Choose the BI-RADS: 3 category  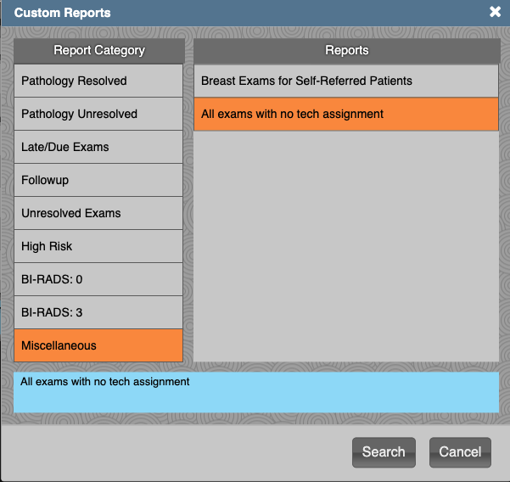[x=98, y=312]
